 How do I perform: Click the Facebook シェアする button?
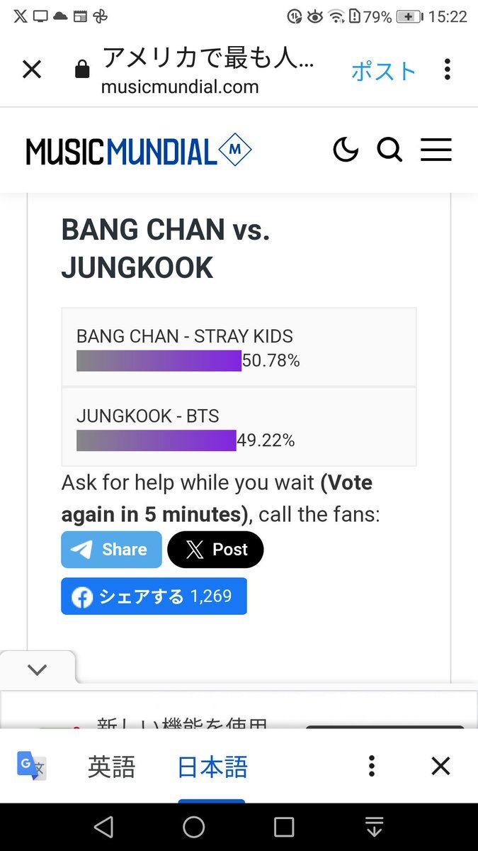(x=154, y=596)
